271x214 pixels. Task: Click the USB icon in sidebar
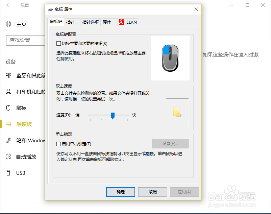(x=8, y=173)
